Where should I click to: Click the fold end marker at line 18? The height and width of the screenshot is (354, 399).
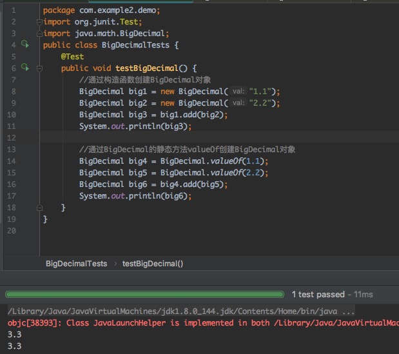point(39,207)
